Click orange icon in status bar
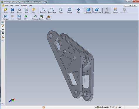Viewport: 139px width, 109px height. click(44, 107)
